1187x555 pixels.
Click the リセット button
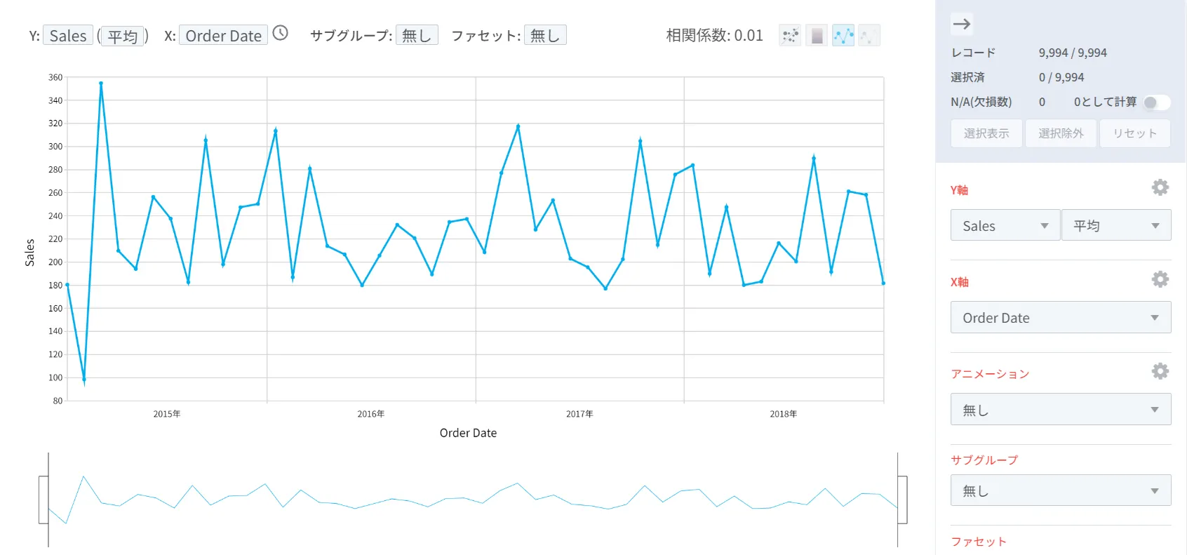coord(1134,133)
